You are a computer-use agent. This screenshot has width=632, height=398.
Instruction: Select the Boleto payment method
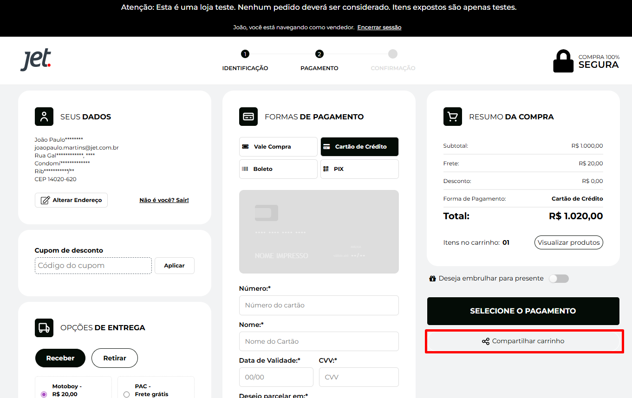tap(278, 169)
